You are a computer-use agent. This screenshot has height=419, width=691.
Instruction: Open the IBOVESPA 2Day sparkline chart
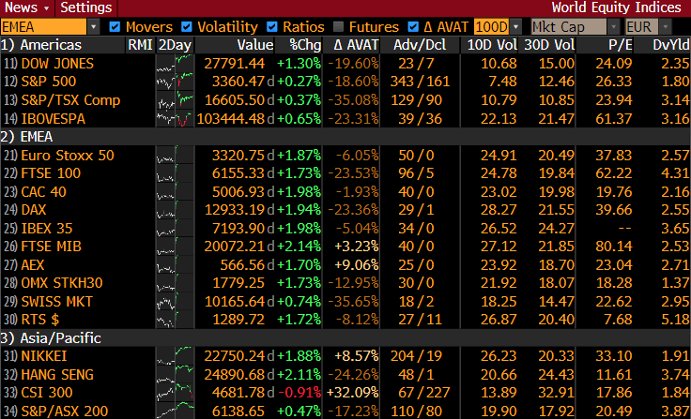(x=175, y=118)
